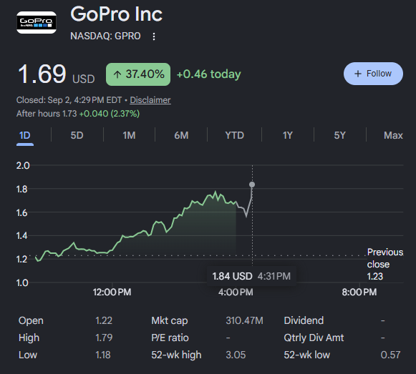Screen dimensions: 416x374
Task: Switch to the 5D time range tab
Action: (x=77, y=135)
